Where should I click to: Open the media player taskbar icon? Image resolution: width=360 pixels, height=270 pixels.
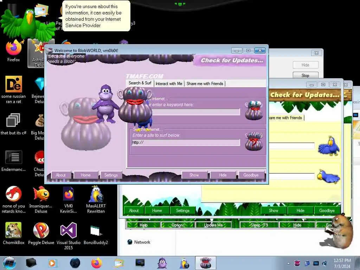click(x=52, y=263)
